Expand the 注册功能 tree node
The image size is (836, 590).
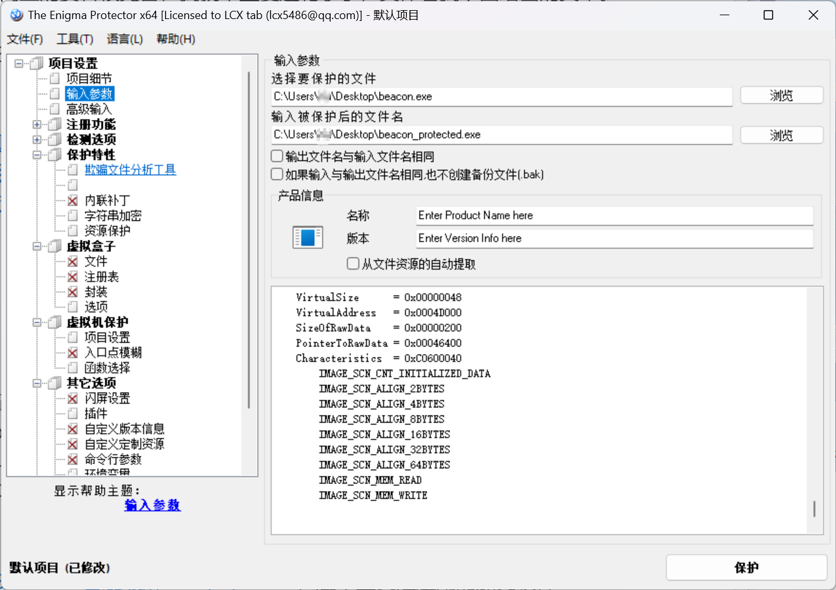pyautogui.click(x=37, y=124)
